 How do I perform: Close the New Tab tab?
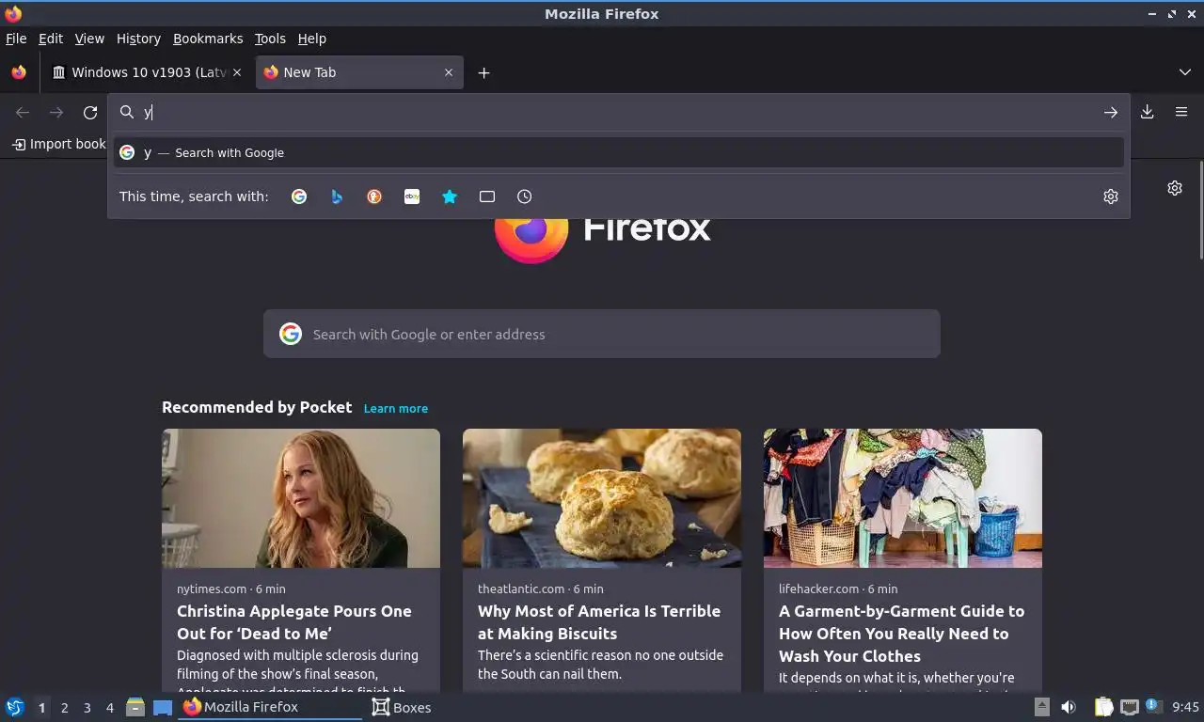click(449, 72)
